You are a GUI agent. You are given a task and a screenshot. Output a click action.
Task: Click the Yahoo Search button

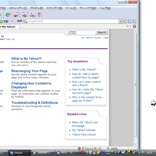[102, 32]
